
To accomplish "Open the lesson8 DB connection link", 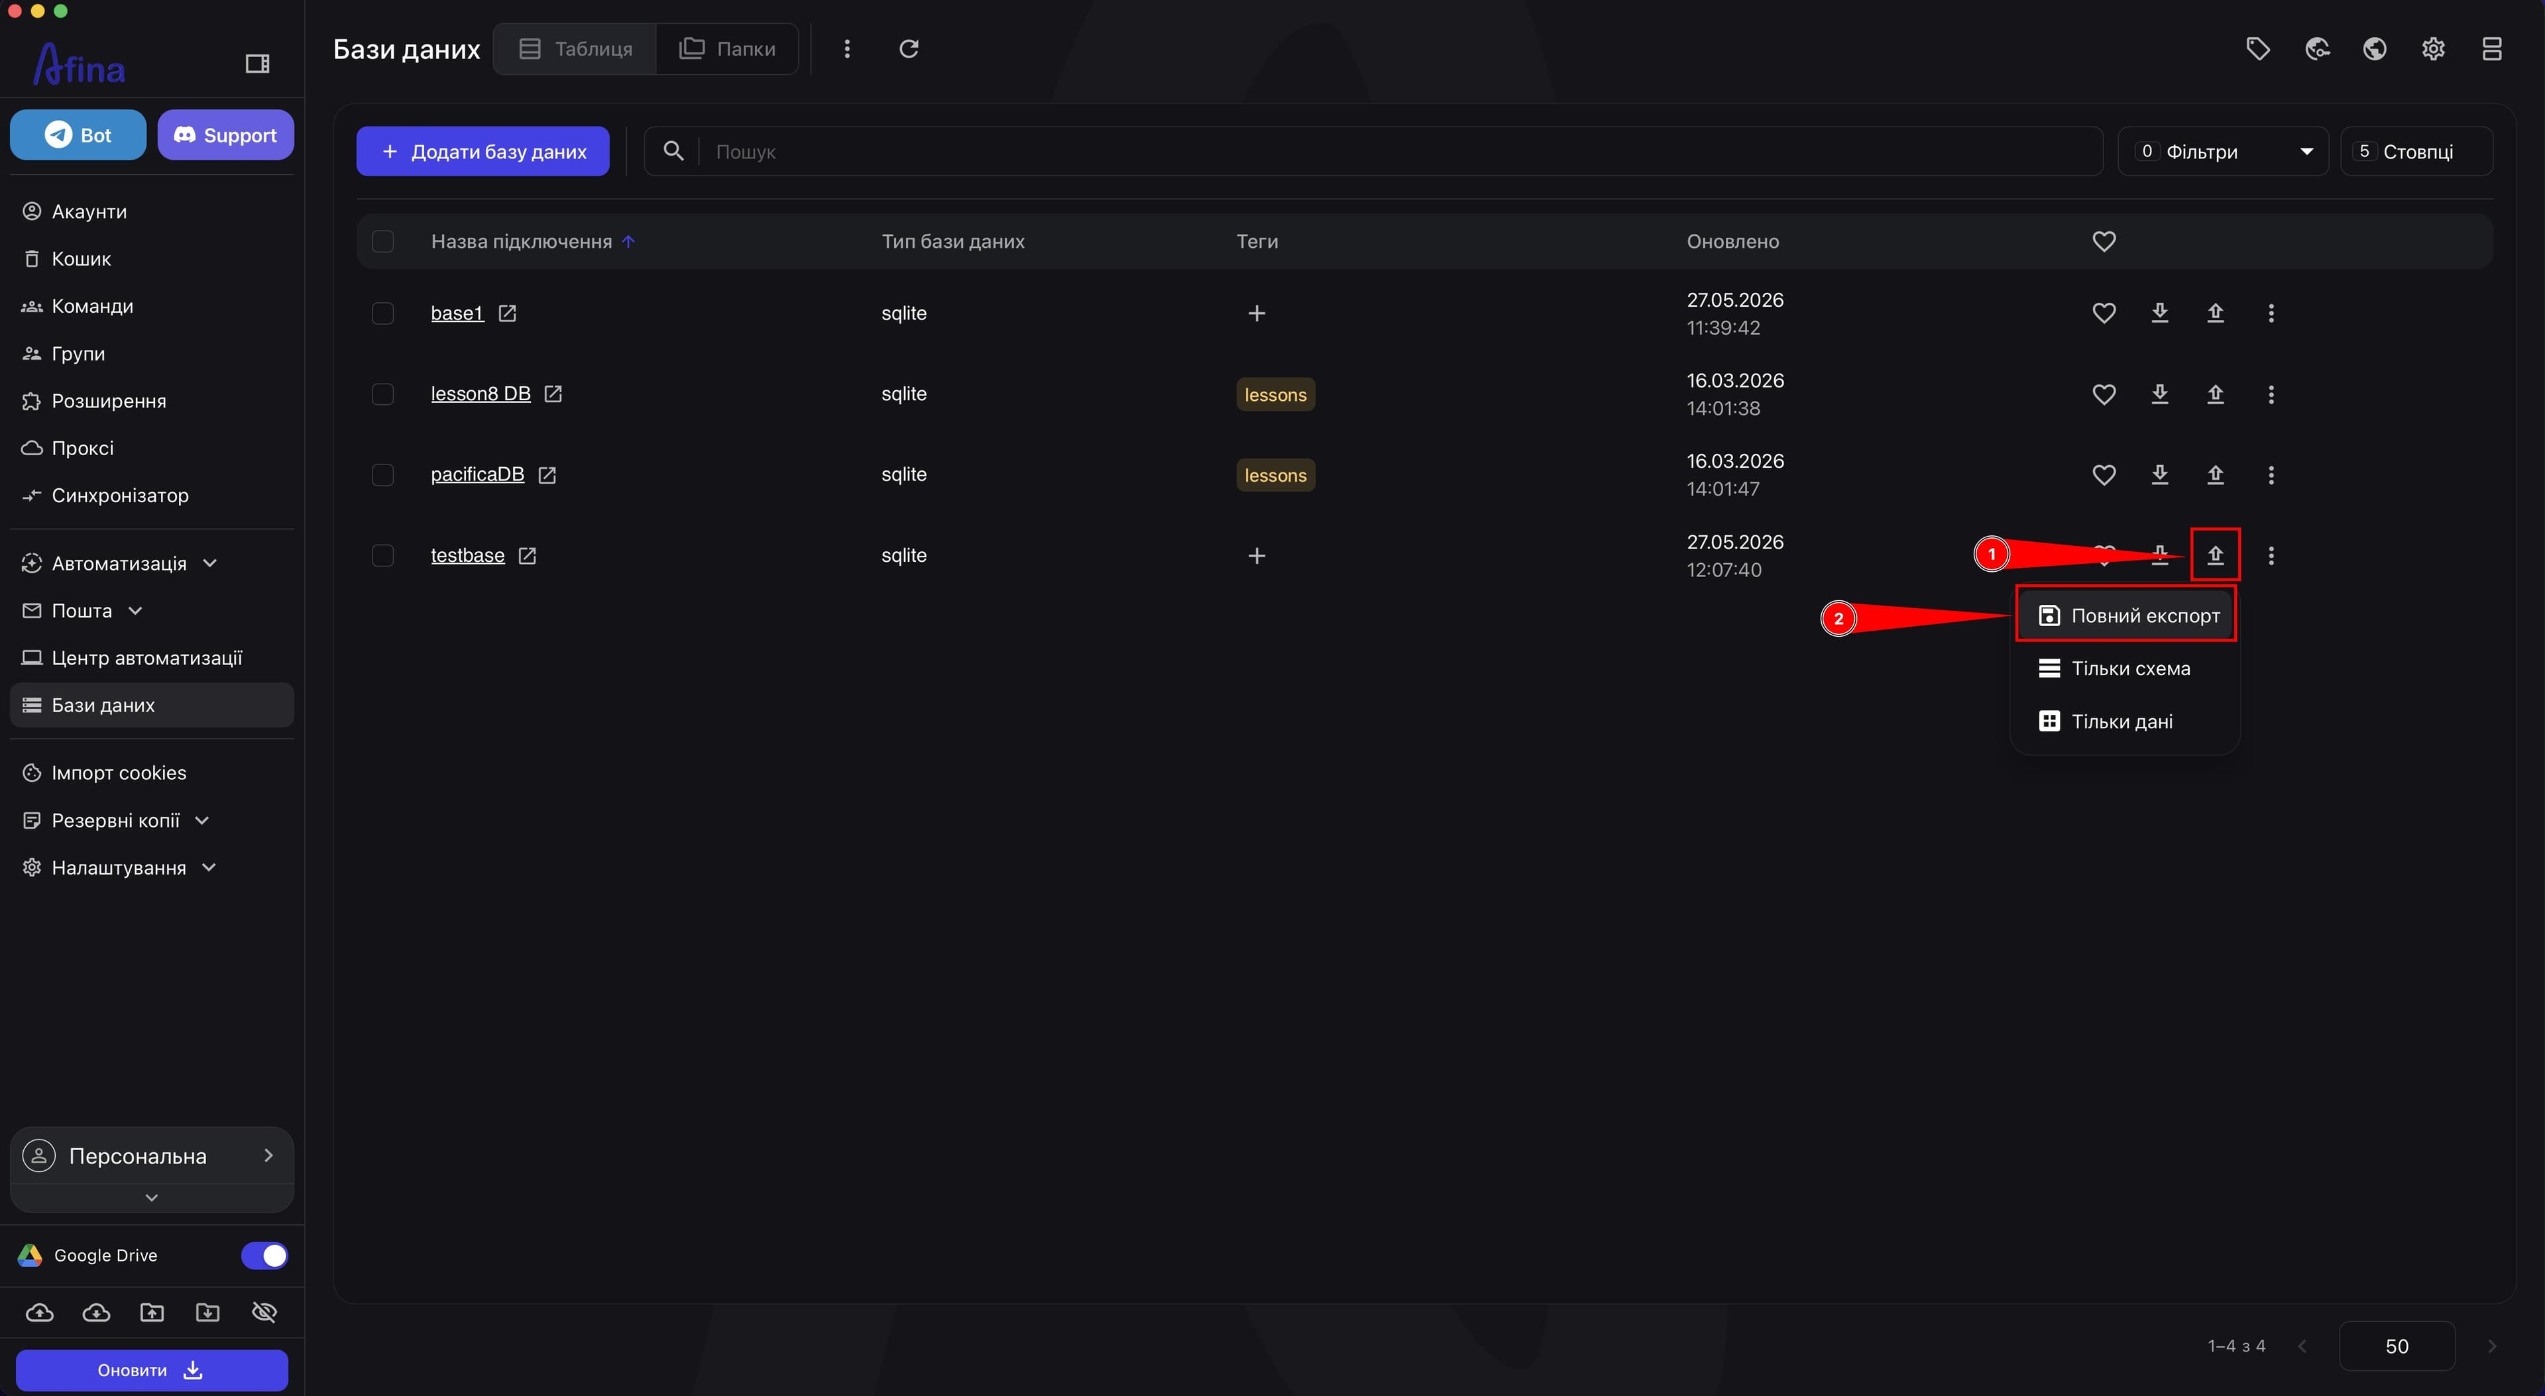I will click(x=480, y=394).
